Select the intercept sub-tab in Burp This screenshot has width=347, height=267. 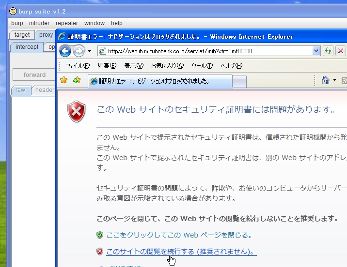coord(27,47)
